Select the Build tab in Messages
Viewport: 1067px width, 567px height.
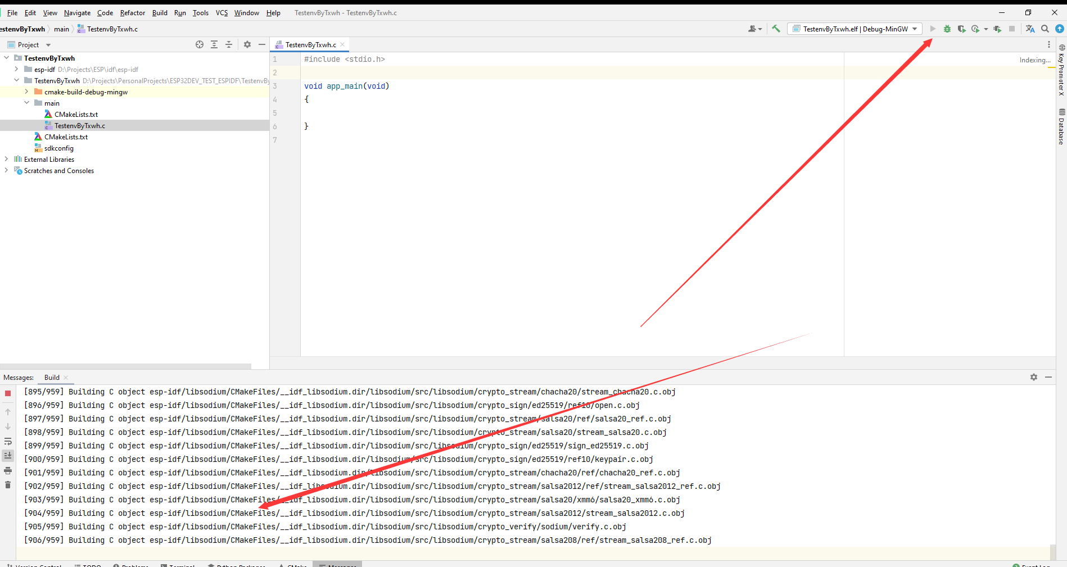tap(52, 378)
